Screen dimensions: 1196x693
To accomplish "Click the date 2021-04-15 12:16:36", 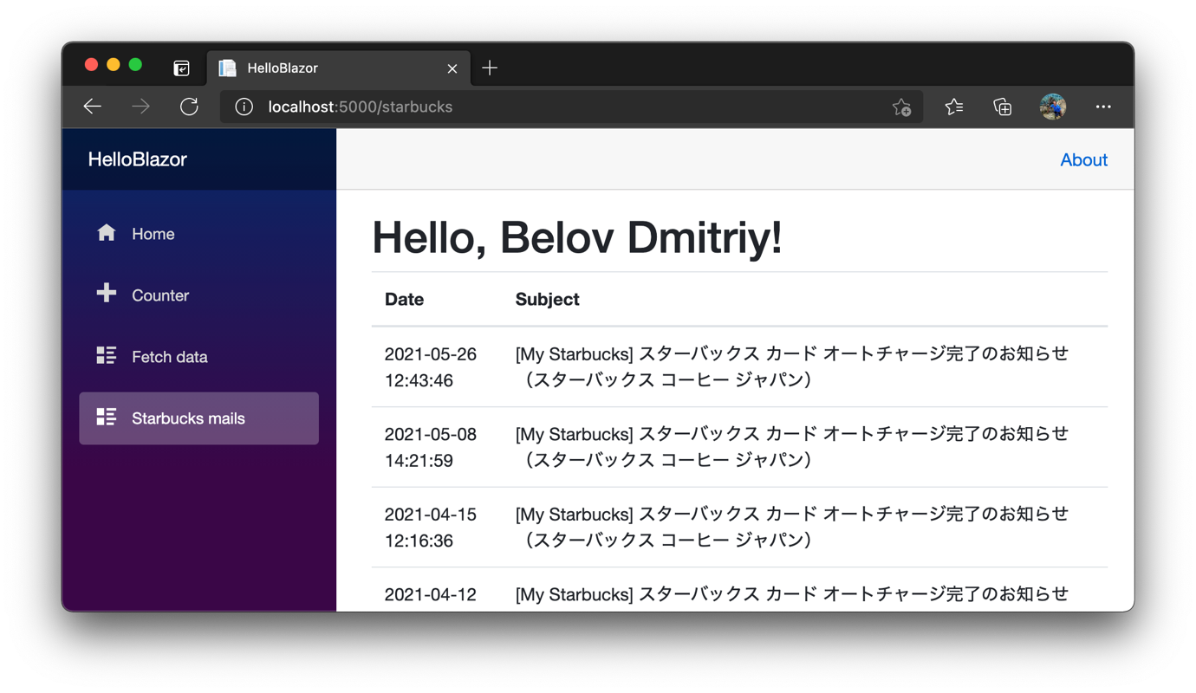I will [x=431, y=528].
